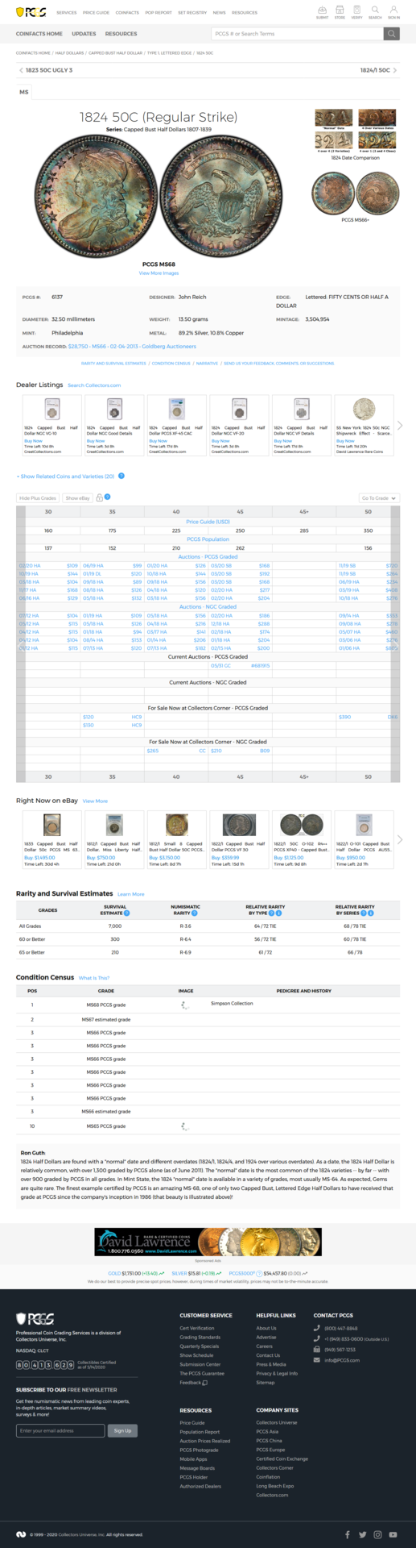The image size is (416, 1548).
Task: Click the phone icon beside (800) 447-8848
Action: coord(317,1328)
